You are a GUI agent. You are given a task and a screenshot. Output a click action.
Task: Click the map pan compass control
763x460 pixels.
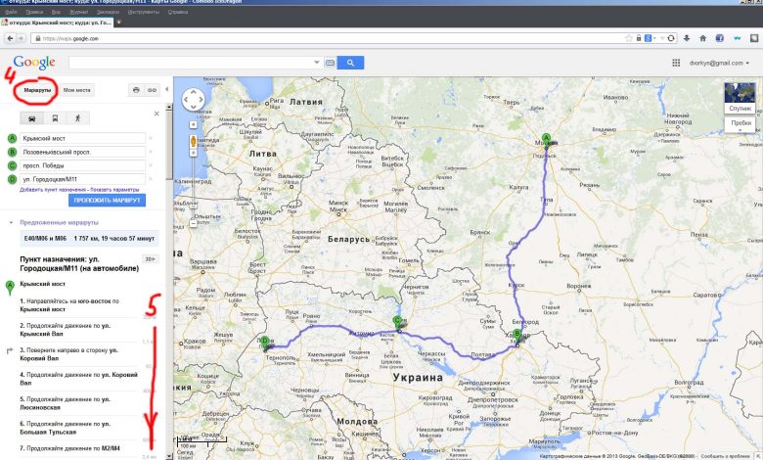[x=193, y=101]
